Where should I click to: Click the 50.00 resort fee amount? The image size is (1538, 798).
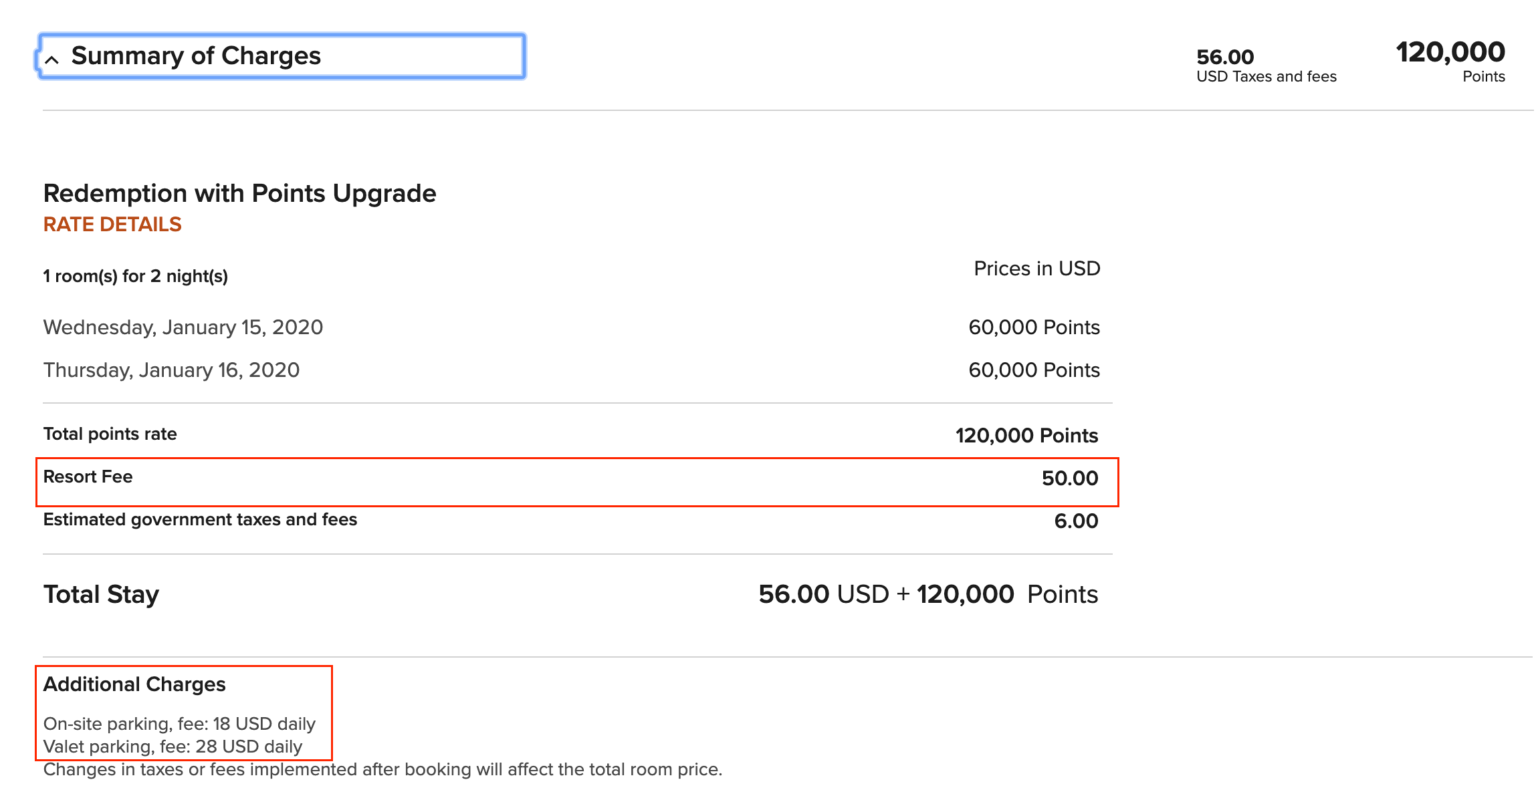pos(1069,479)
